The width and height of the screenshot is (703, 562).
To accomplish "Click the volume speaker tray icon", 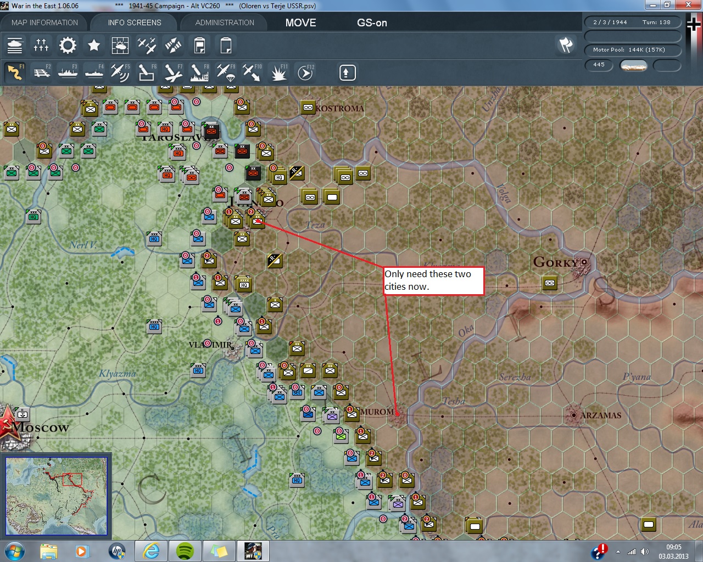I will pos(644,552).
